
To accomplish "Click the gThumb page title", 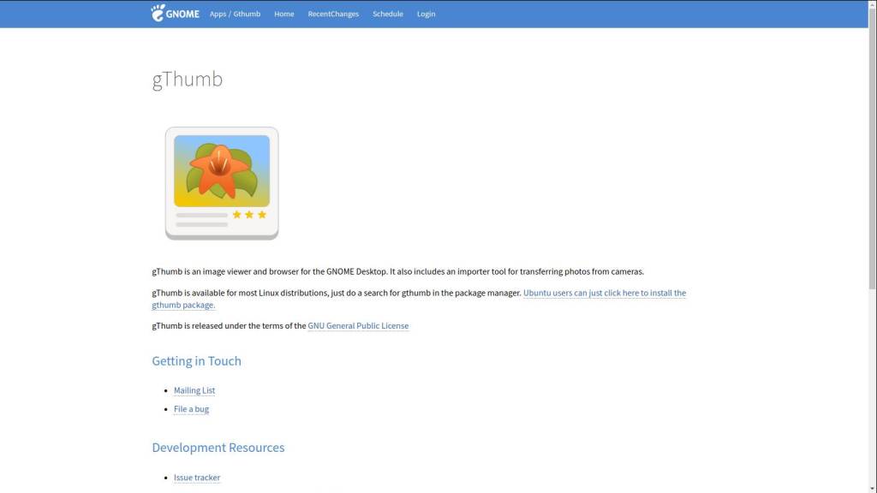I will point(188,79).
